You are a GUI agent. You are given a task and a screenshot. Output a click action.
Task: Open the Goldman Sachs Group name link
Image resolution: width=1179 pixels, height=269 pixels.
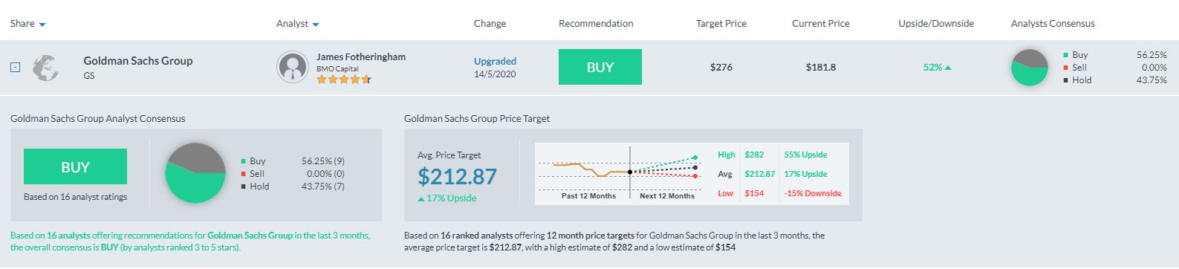point(137,61)
